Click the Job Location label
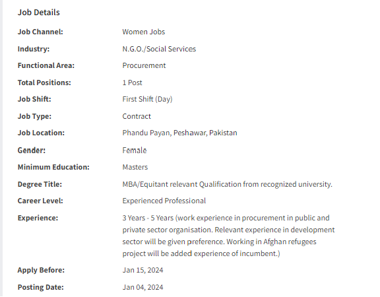The height and width of the screenshot is (297, 380). (x=41, y=133)
